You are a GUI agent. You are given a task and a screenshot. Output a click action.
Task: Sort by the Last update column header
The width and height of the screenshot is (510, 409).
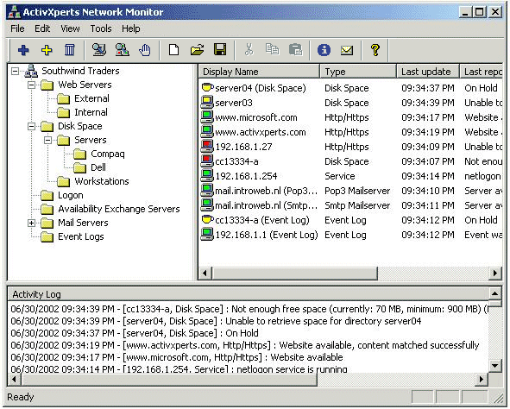click(428, 72)
